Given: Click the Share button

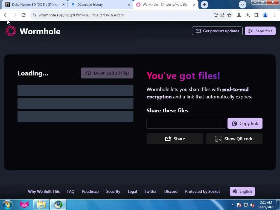Looking at the screenshot, I should pyautogui.click(x=175, y=139).
